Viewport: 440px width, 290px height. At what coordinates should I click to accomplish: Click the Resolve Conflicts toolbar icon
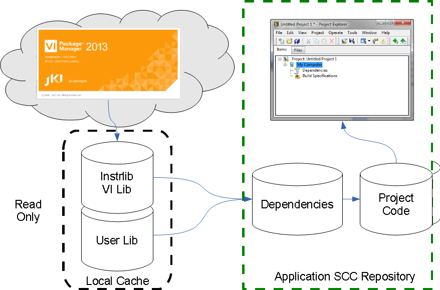pos(375,41)
